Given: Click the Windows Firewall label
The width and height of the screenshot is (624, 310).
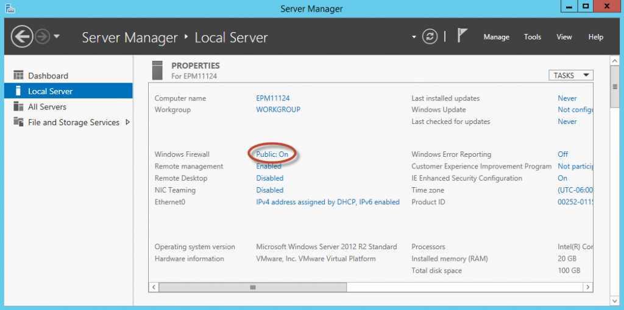Looking at the screenshot, I should [x=182, y=154].
